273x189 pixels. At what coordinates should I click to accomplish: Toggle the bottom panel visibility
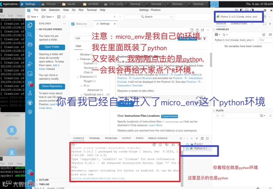247,10
